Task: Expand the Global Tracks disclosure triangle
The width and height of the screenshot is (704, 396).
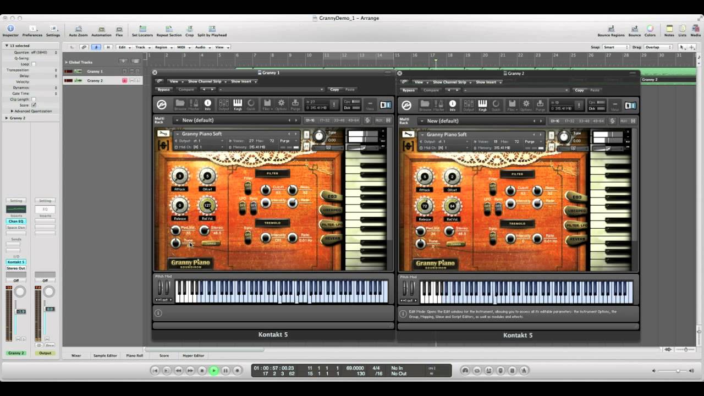Action: [66, 62]
